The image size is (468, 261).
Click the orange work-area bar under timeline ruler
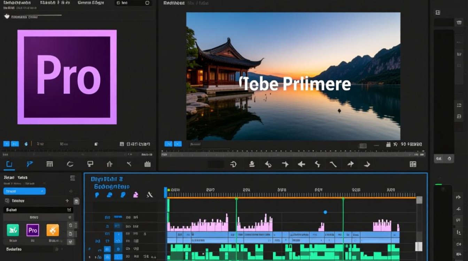291,198
